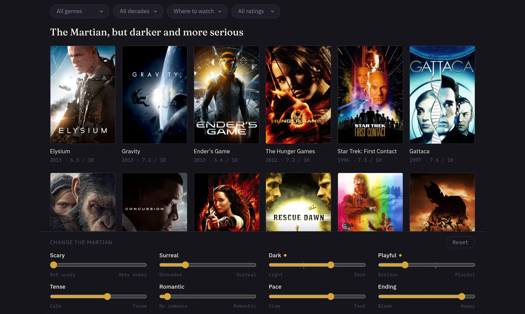Select the Gravity movie poster

tap(155, 95)
